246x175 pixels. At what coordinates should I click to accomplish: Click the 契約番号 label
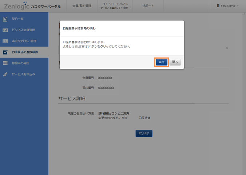pos(88,88)
